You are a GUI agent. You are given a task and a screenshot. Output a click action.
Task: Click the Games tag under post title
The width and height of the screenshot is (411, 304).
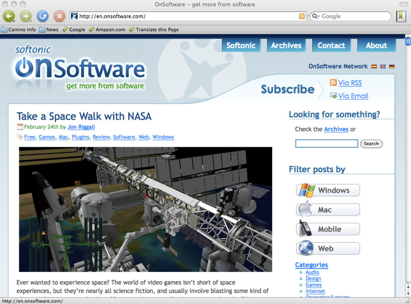point(47,137)
